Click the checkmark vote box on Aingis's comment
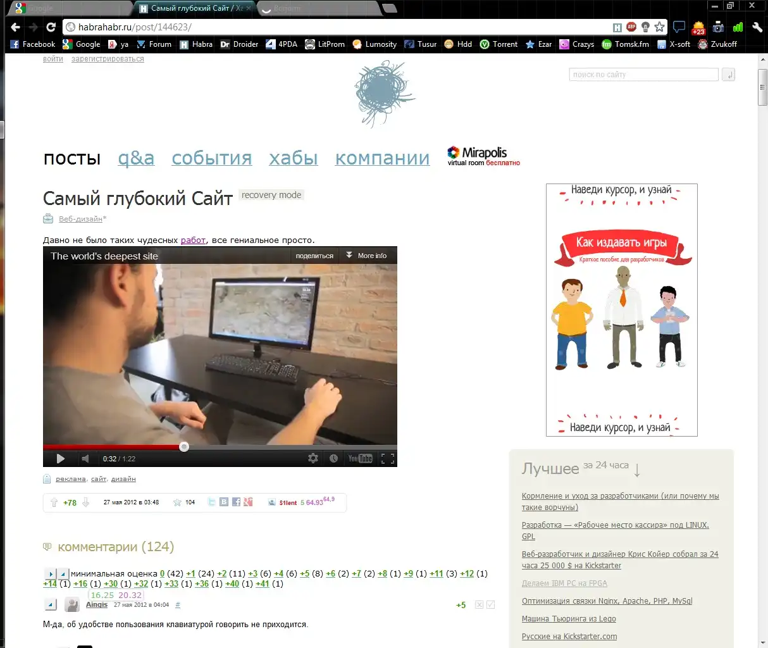The height and width of the screenshot is (648, 768). coord(490,605)
